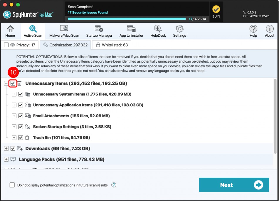Viewport: 279px width, 201px height.
Task: Expand the Language Packs category
Action: coord(6,159)
